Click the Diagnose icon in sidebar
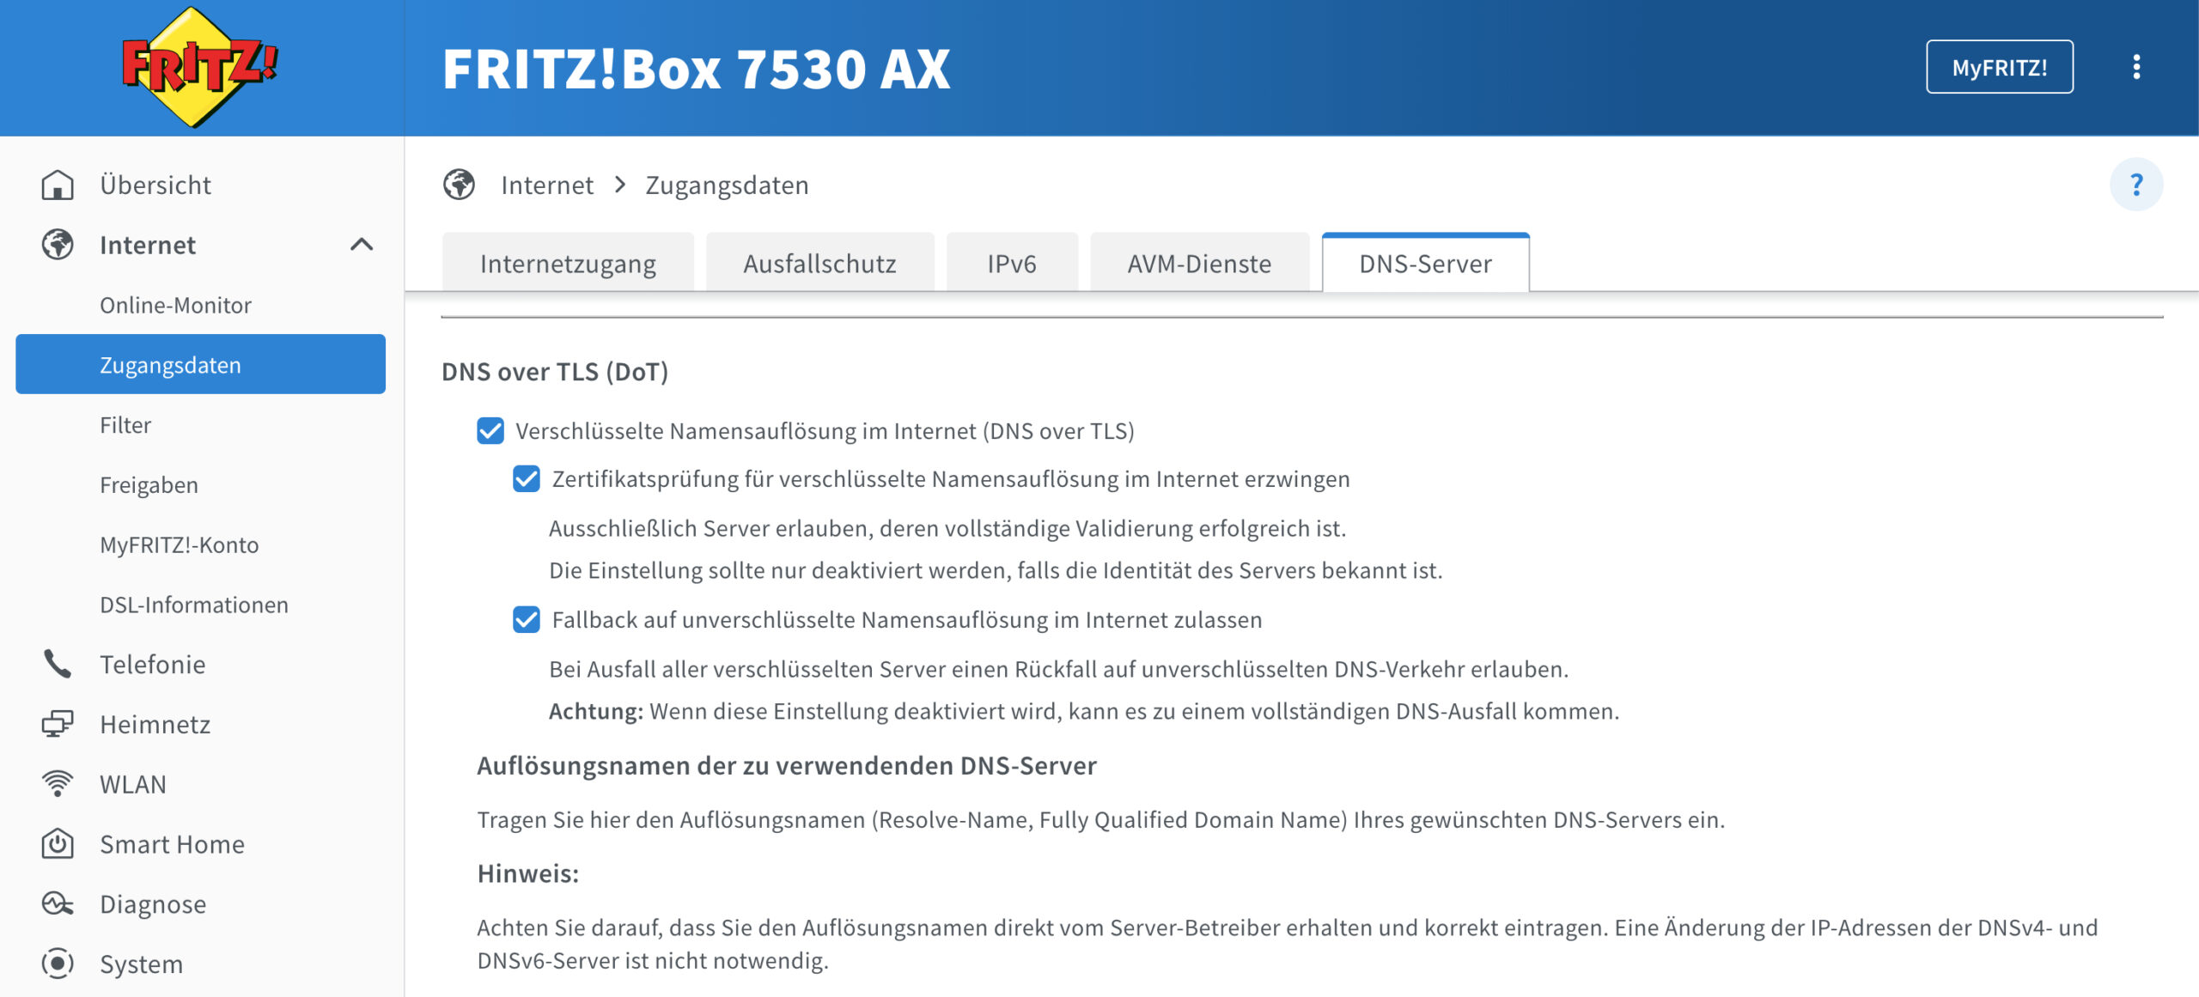Viewport: 2199px width, 997px height. click(x=58, y=903)
